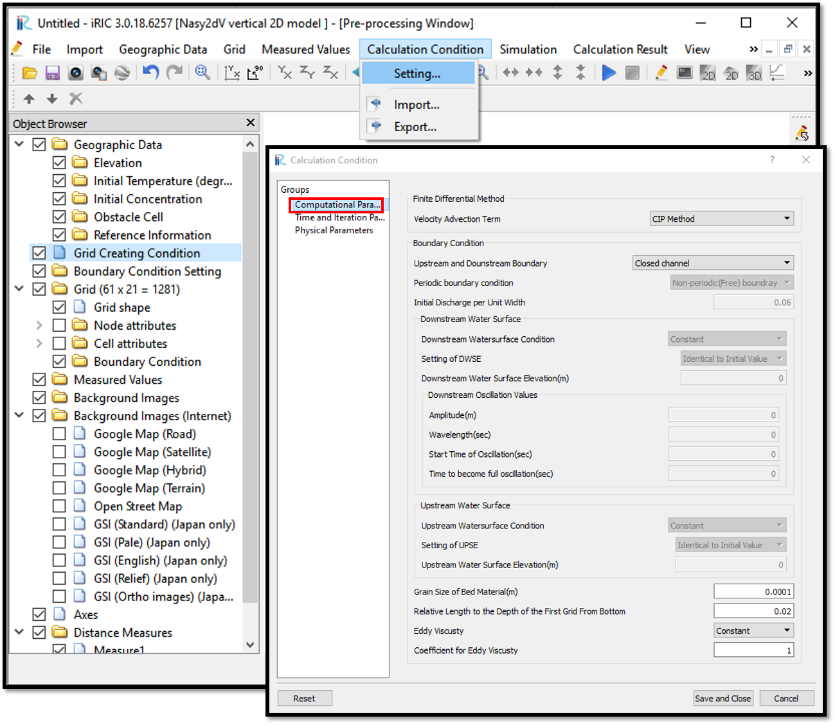Check Google Map (Satellite) checkbox

point(59,452)
